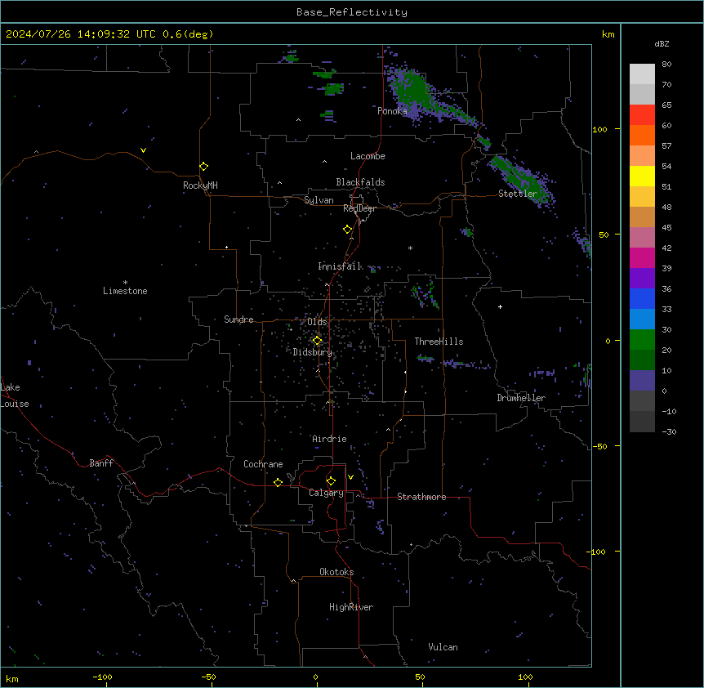Click the Strathmore town label
Viewport: 704px width, 688px height.
tap(421, 497)
